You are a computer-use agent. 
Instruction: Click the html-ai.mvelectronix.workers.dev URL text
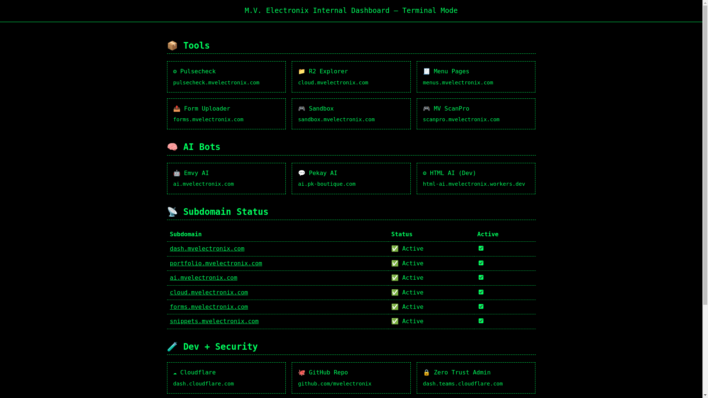[x=474, y=184]
